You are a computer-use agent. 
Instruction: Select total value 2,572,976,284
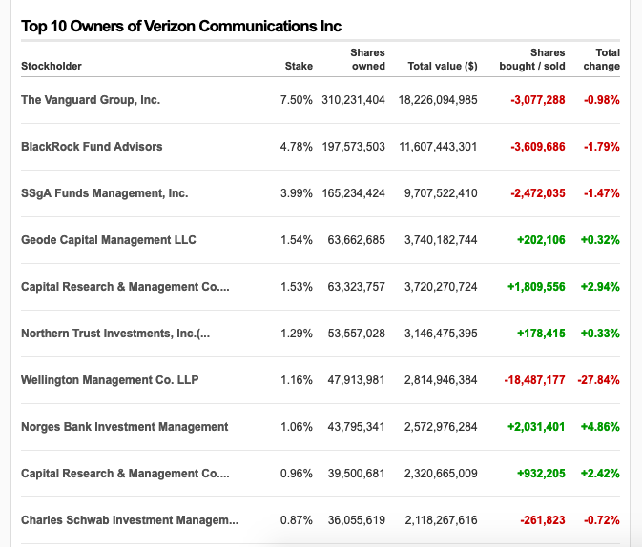[441, 427]
